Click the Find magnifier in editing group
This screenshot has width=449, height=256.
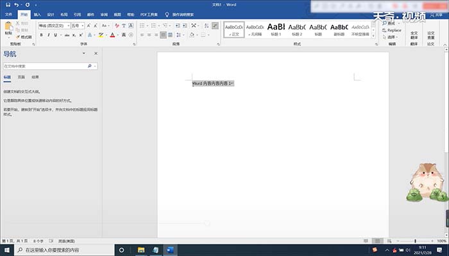(x=385, y=23)
